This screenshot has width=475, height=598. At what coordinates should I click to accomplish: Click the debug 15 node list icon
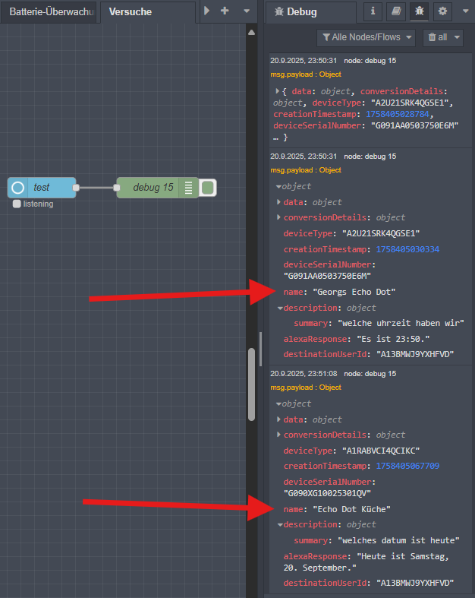click(187, 188)
